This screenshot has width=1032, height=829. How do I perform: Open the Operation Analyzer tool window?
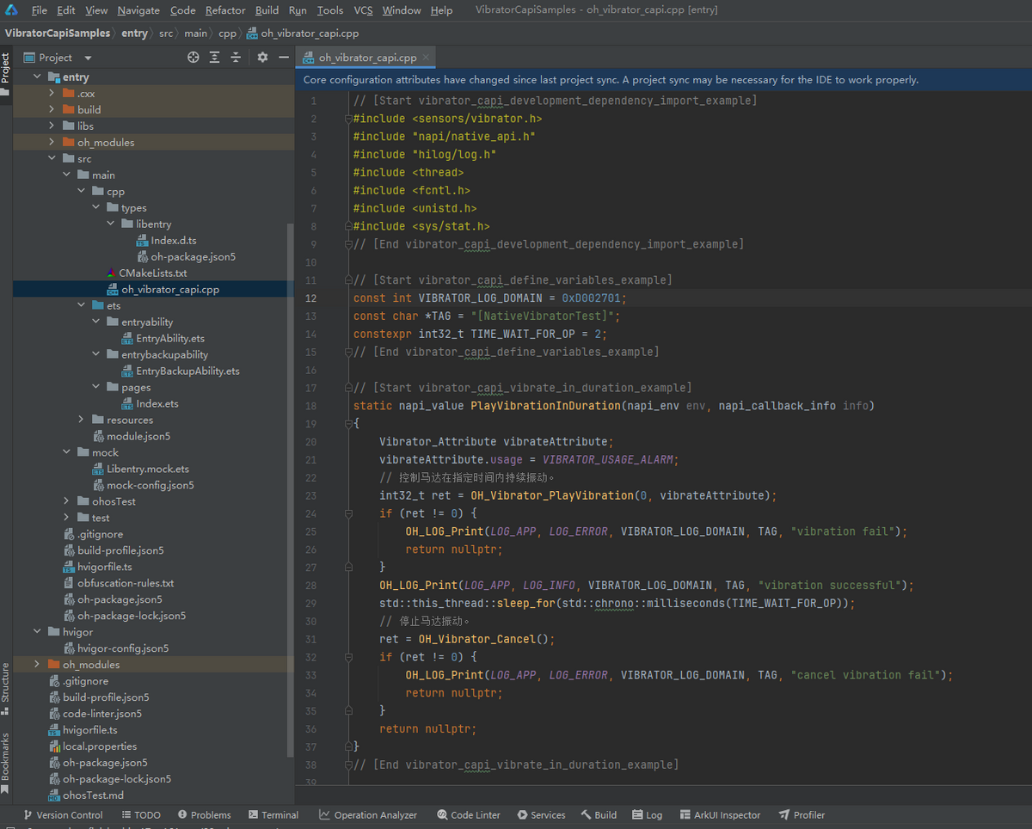coord(367,814)
